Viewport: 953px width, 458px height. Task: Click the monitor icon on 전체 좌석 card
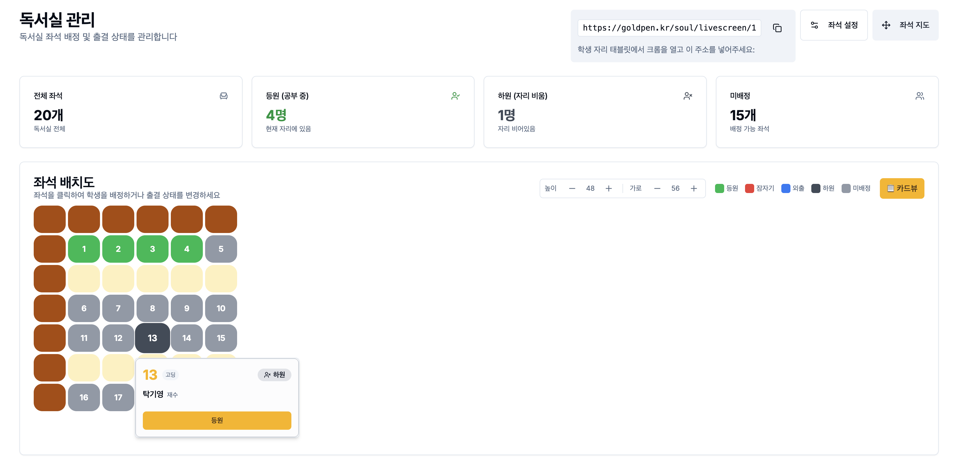pos(224,96)
